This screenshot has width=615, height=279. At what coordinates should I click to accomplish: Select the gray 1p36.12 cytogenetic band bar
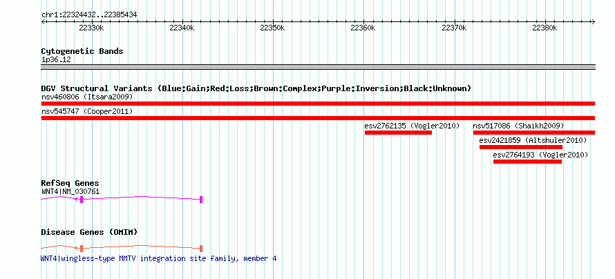[x=318, y=67]
